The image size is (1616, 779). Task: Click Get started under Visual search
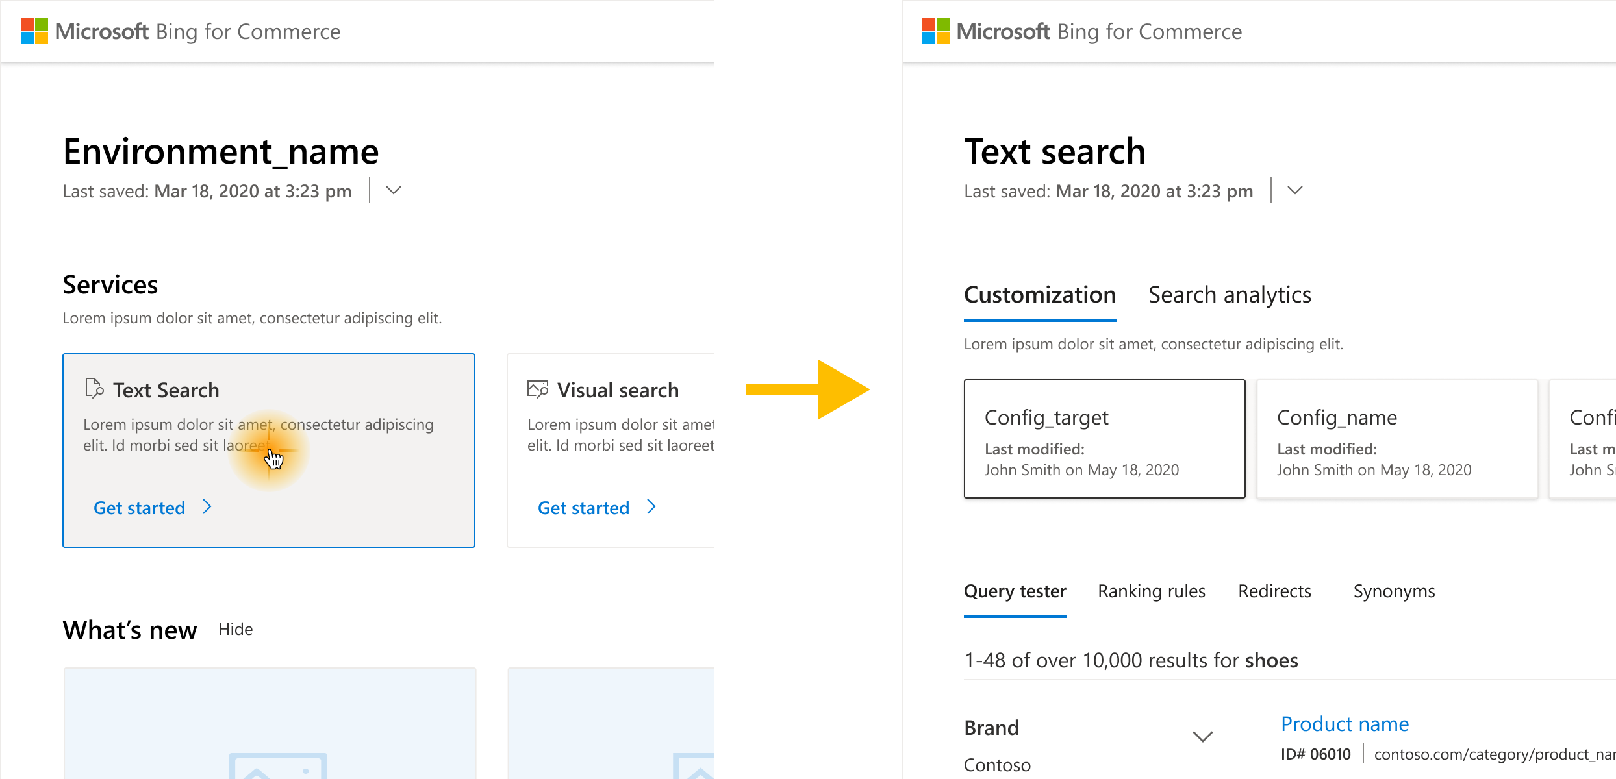point(584,508)
